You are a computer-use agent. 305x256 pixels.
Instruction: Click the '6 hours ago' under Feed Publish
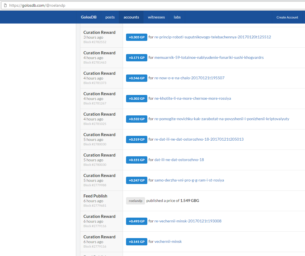[93, 201]
